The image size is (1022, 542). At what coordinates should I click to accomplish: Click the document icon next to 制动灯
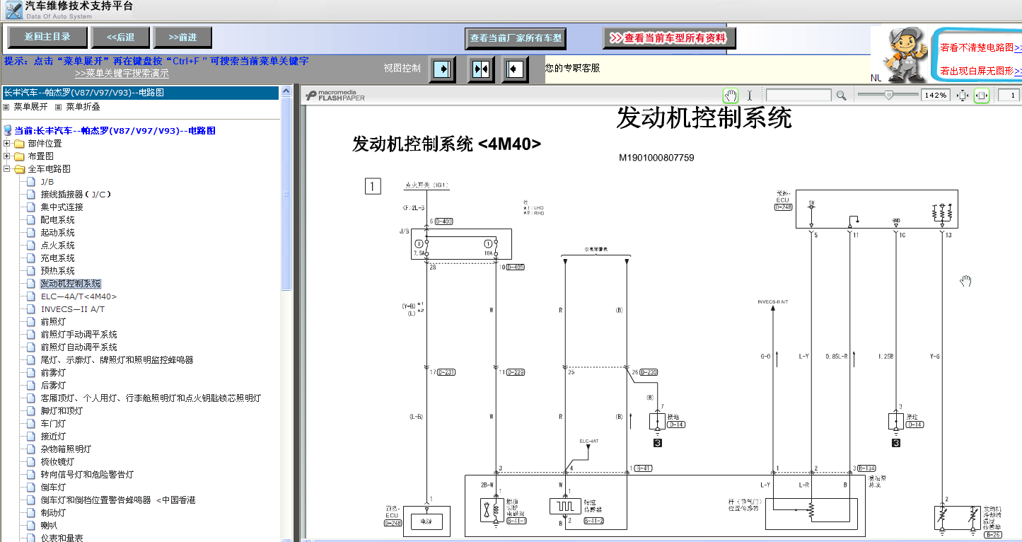31,513
